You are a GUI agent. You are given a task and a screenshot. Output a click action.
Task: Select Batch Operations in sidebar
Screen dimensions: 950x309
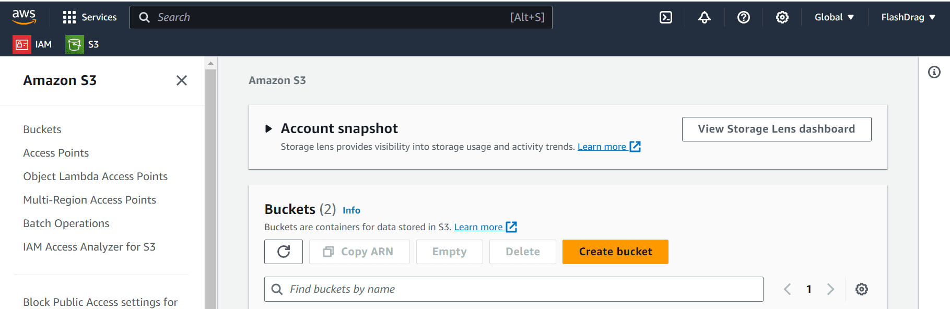click(66, 223)
